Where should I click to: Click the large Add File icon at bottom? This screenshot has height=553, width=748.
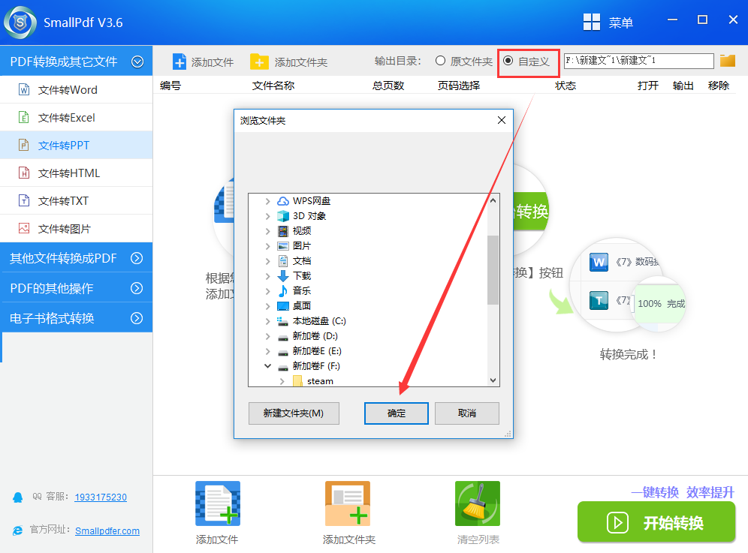[217, 503]
